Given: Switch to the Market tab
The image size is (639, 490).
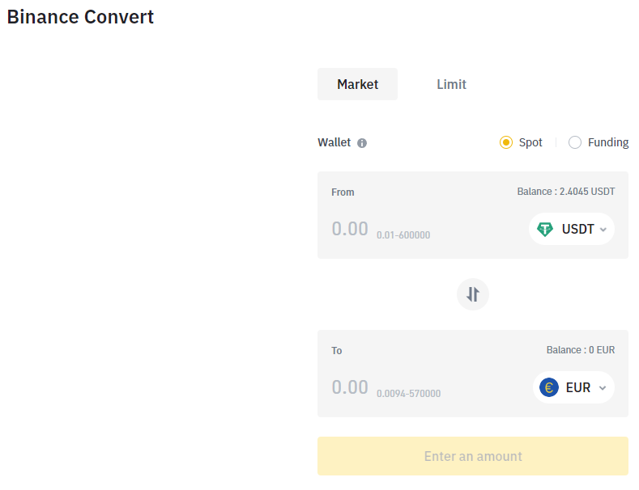Looking at the screenshot, I should click(357, 84).
